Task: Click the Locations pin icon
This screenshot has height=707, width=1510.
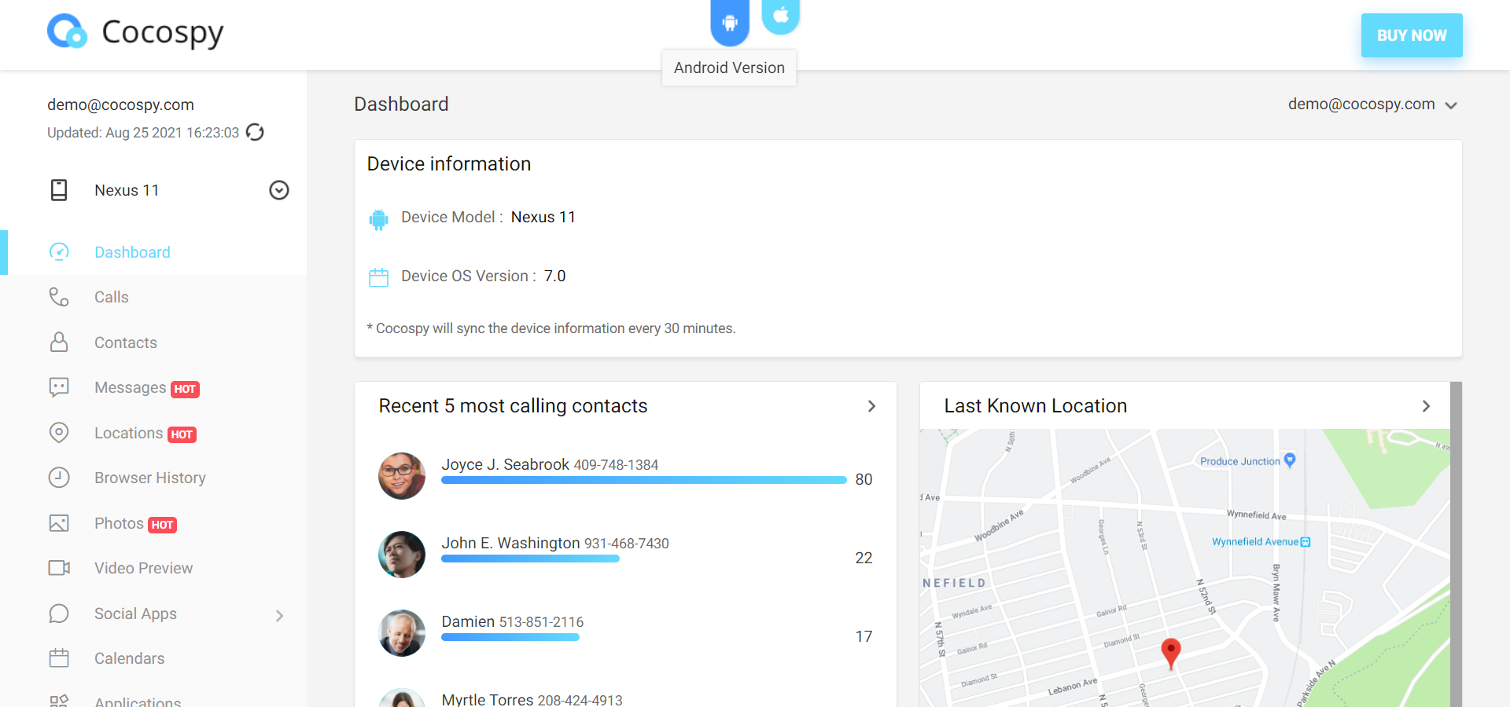Action: point(59,433)
